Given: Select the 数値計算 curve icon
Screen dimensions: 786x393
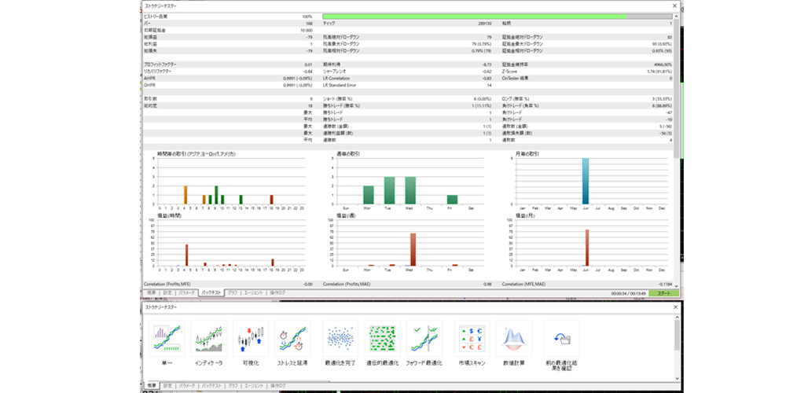Looking at the screenshot, I should (x=514, y=340).
